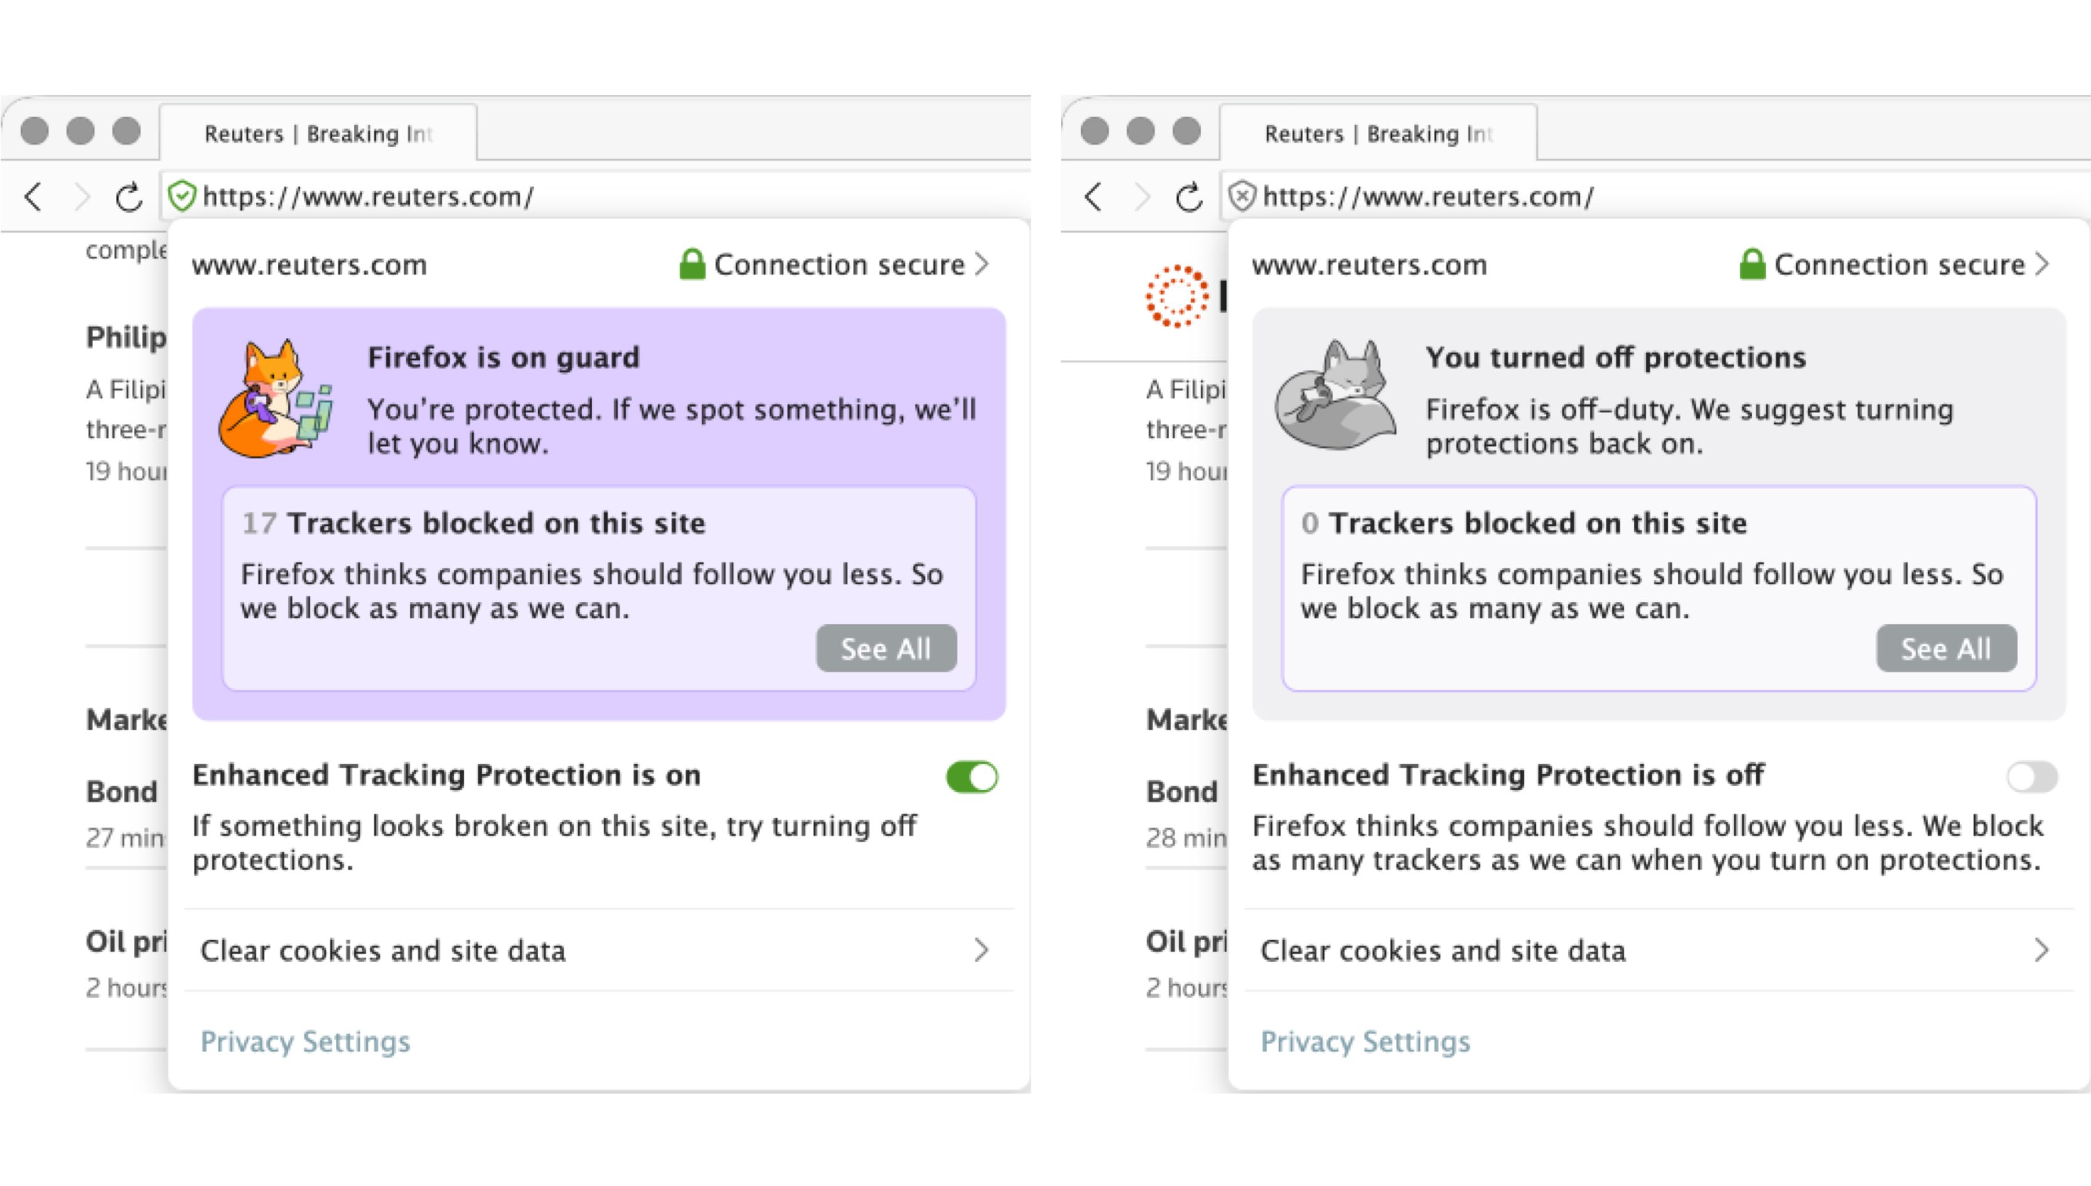The height and width of the screenshot is (1186, 2091).
Task: Click See All under 0 Trackers blocked
Action: (x=1946, y=649)
